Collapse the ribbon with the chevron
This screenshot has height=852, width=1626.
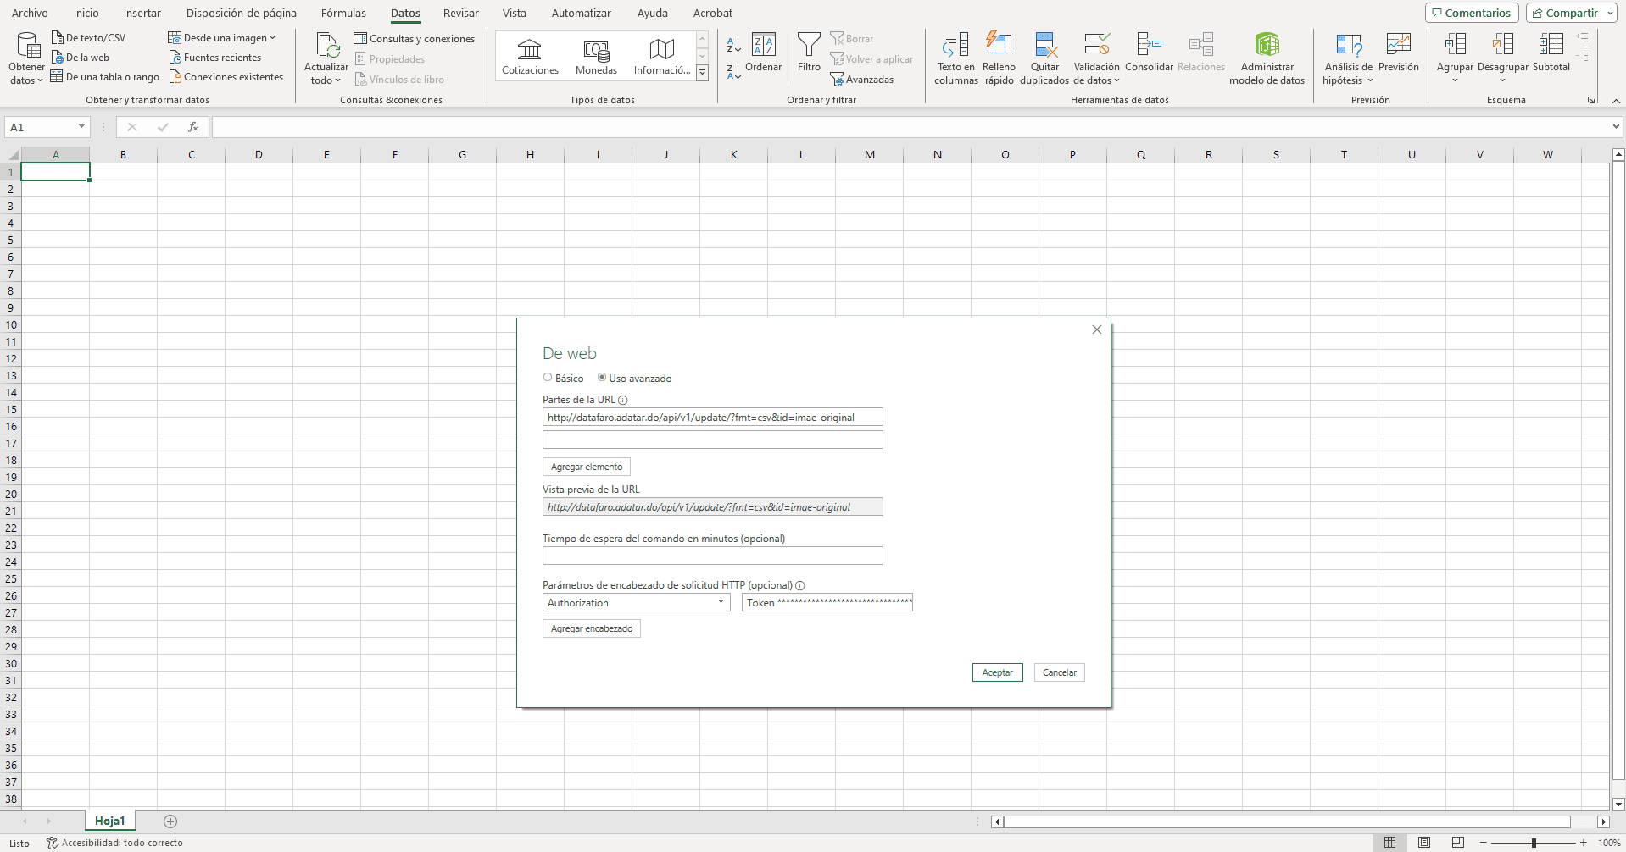point(1616,101)
